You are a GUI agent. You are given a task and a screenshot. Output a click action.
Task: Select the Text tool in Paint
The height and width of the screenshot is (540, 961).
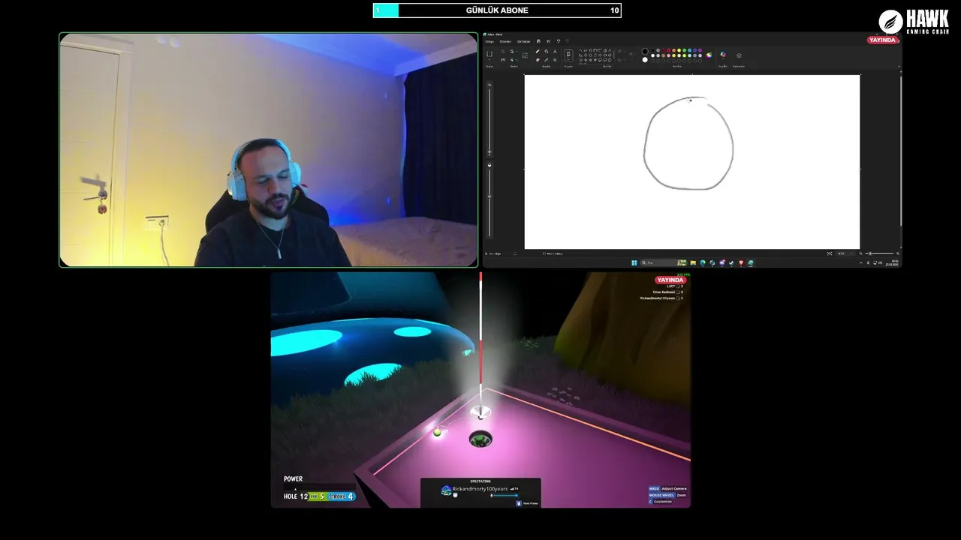pos(555,51)
